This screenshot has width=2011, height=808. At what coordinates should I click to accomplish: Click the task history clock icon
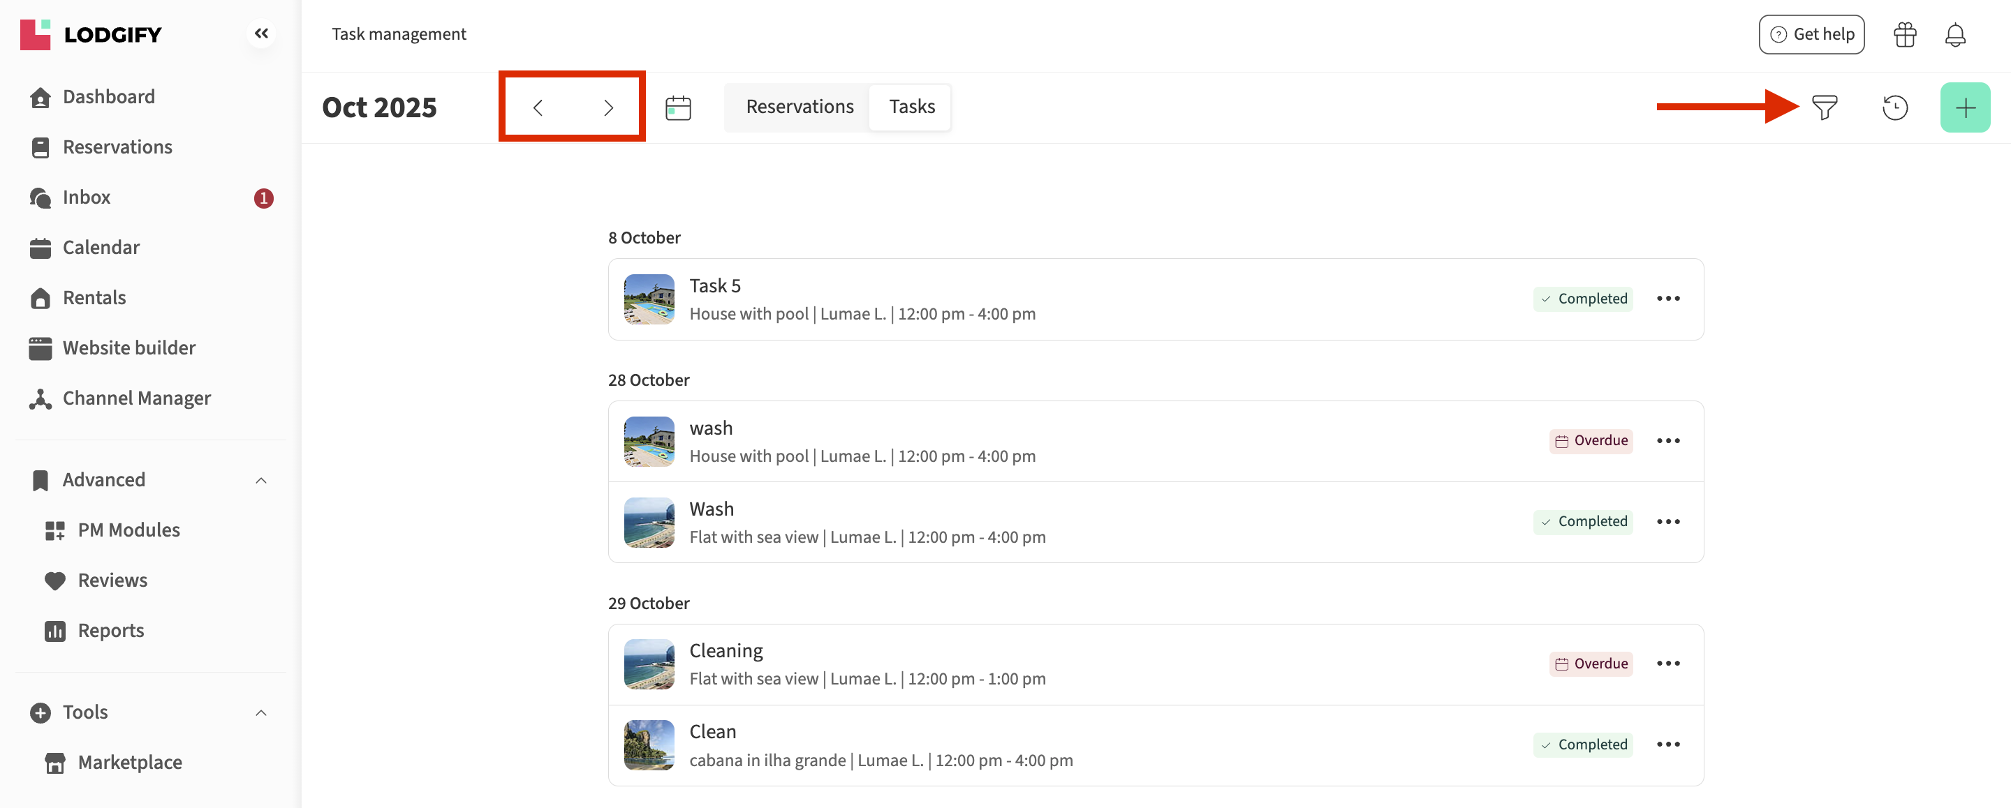coord(1894,107)
